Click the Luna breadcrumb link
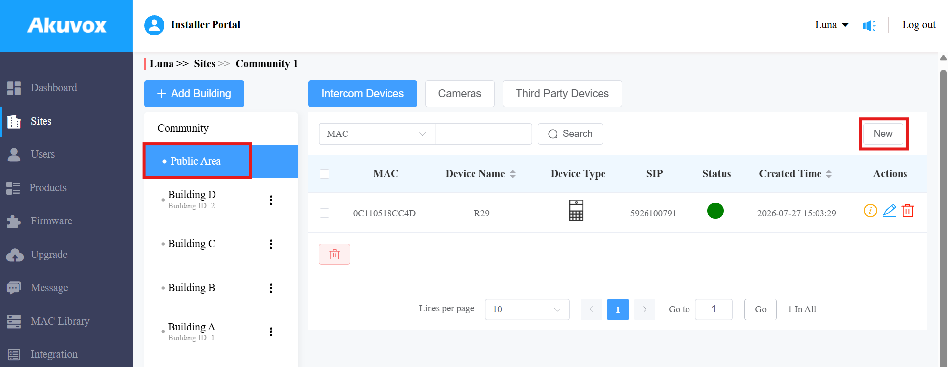The width and height of the screenshot is (948, 367). 162,64
